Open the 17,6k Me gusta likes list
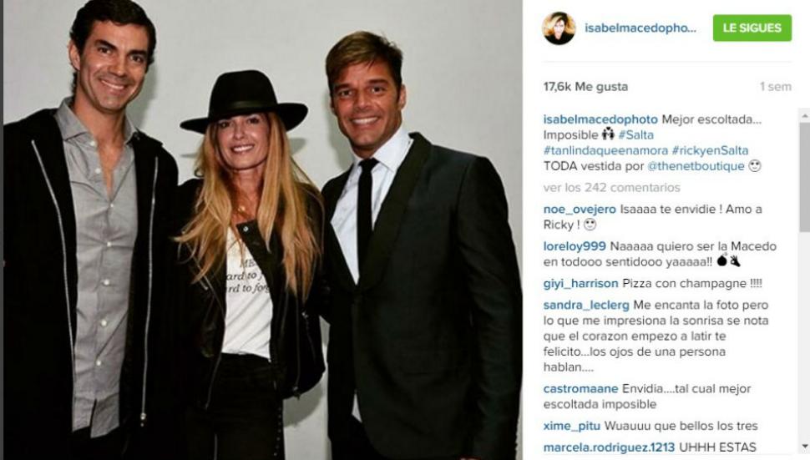The width and height of the screenshot is (810, 460). tap(585, 87)
